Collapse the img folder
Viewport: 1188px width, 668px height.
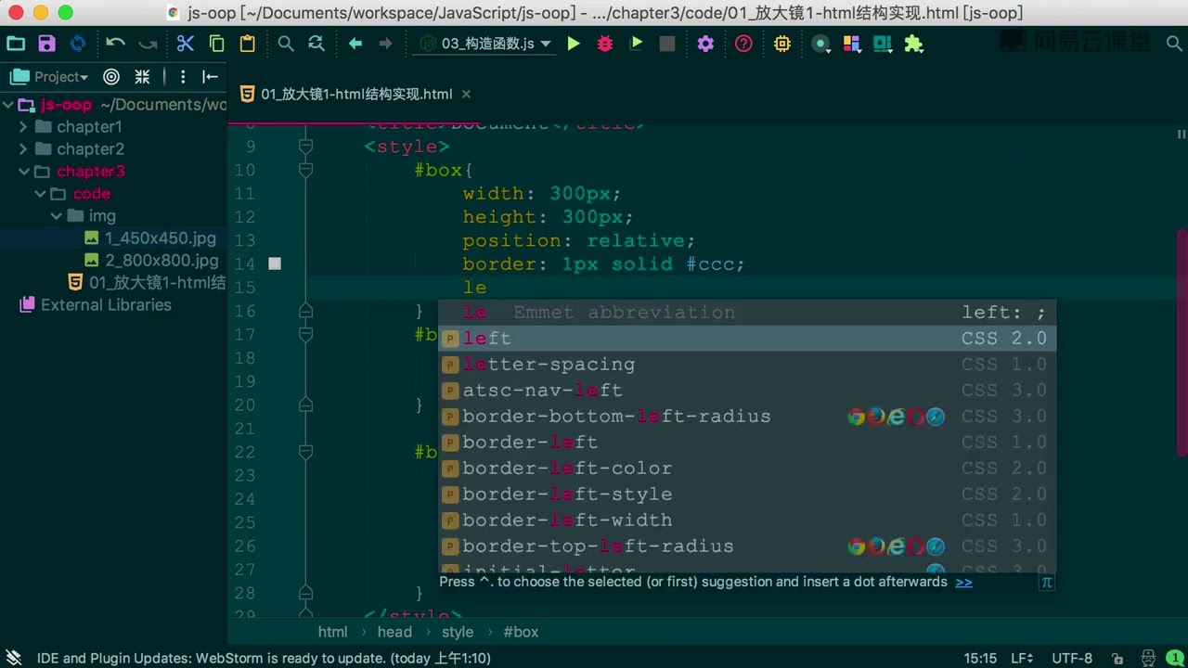[x=56, y=216]
